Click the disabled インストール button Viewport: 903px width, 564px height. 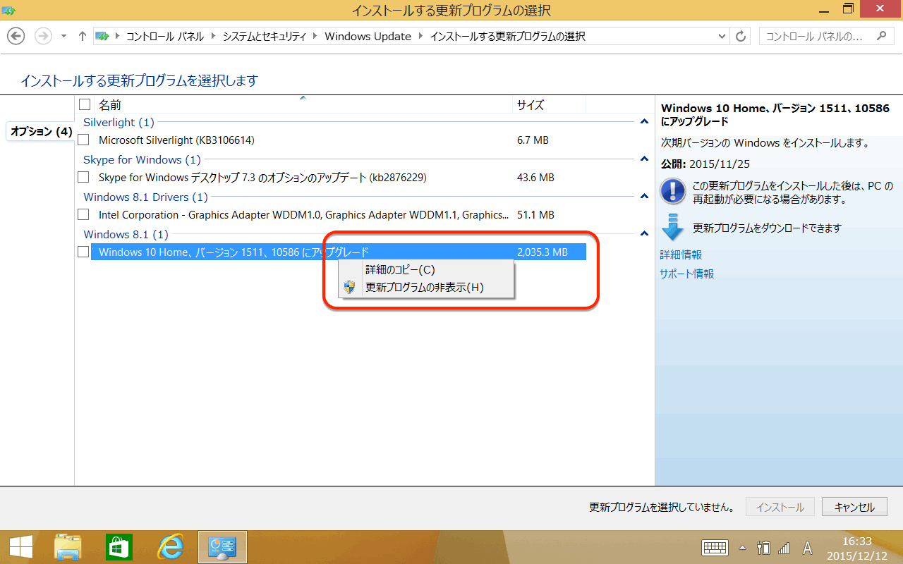coord(780,507)
